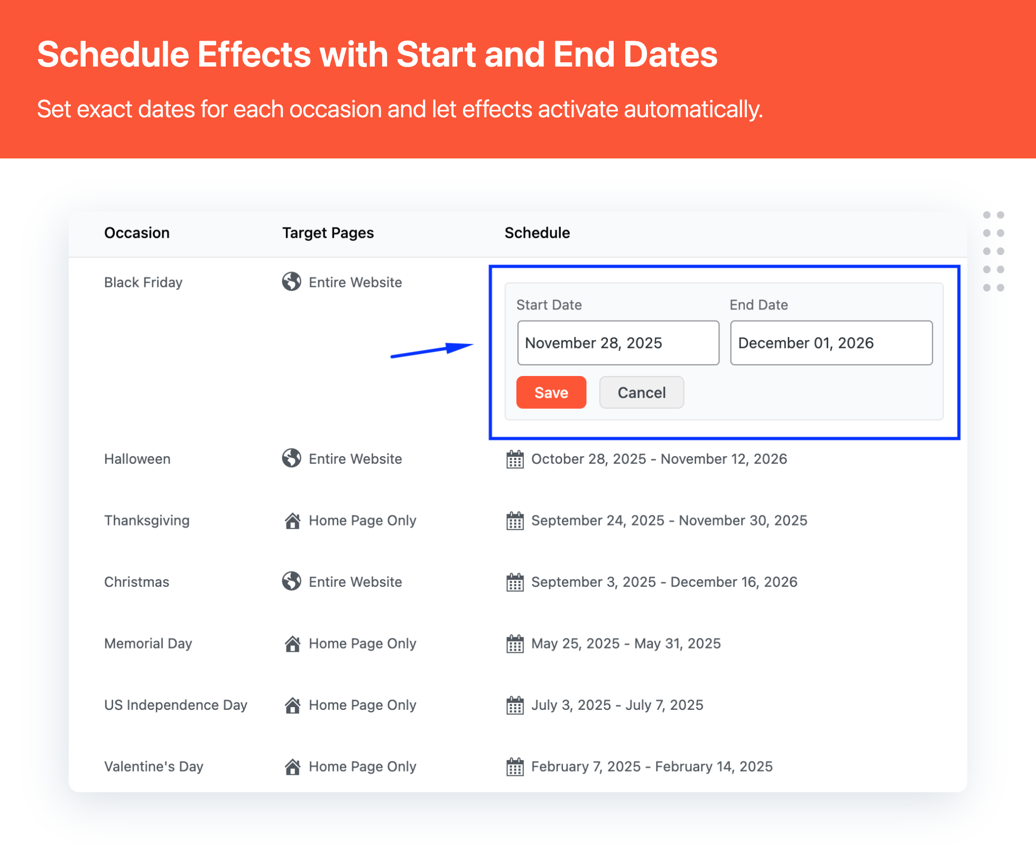Image resolution: width=1036 pixels, height=845 pixels.
Task: Click the globe icon in the Christmas row
Action: pyautogui.click(x=291, y=581)
